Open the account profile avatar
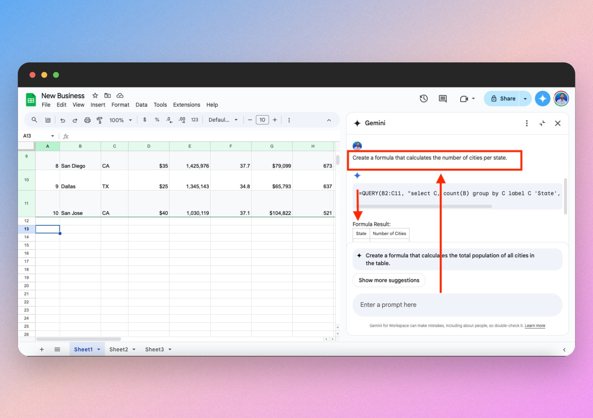 coord(561,99)
